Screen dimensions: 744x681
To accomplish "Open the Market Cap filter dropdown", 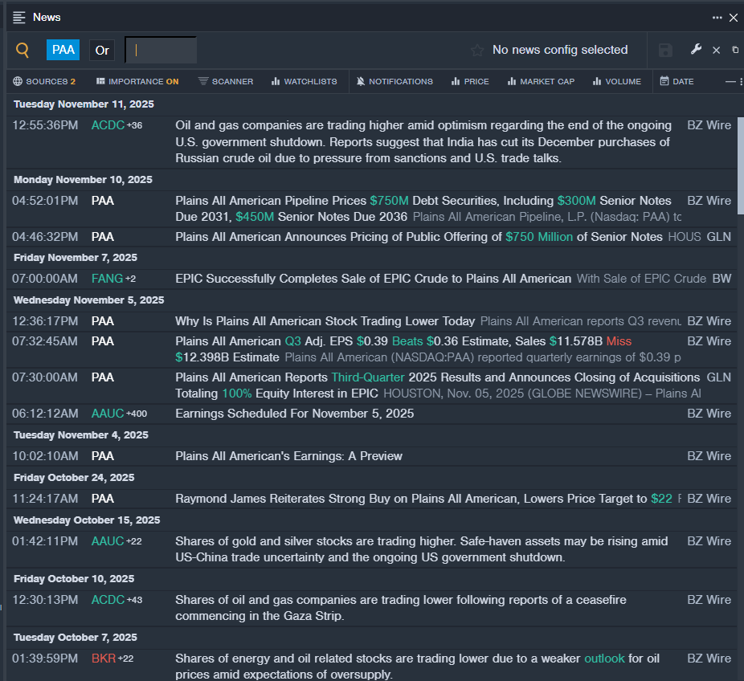I will pos(541,81).
